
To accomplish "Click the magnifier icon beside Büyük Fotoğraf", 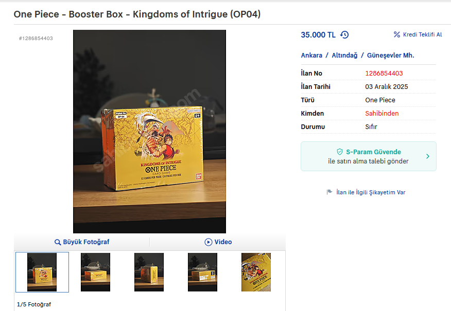I will [x=58, y=242].
